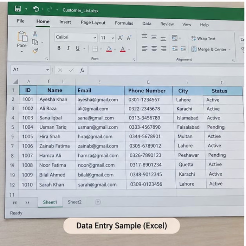Screen dimensions: 246x246
Task: Open Alignment dialog launcher
Action: [x=233, y=60]
